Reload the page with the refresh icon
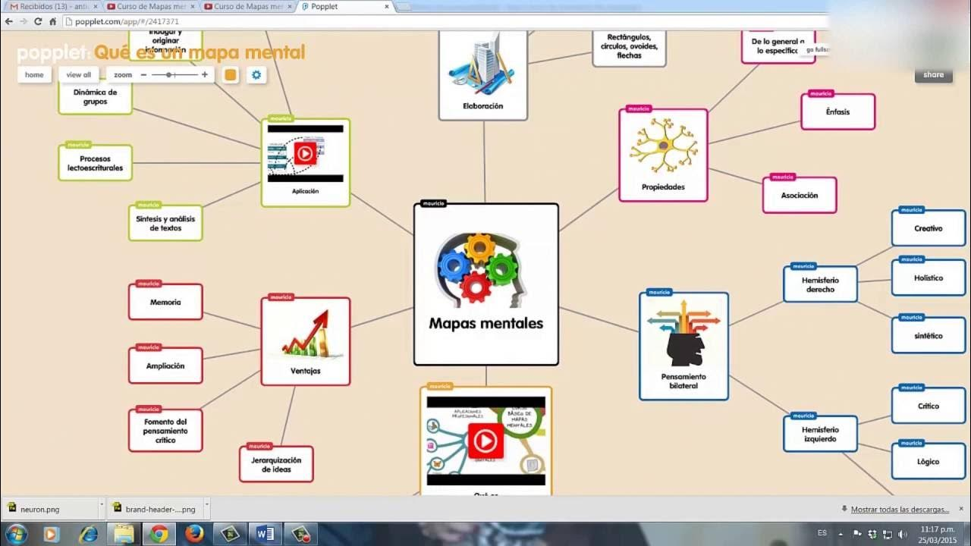 (x=38, y=22)
